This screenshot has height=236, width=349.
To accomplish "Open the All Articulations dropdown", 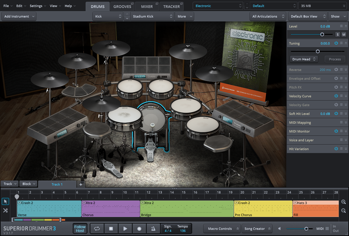I will [268, 16].
